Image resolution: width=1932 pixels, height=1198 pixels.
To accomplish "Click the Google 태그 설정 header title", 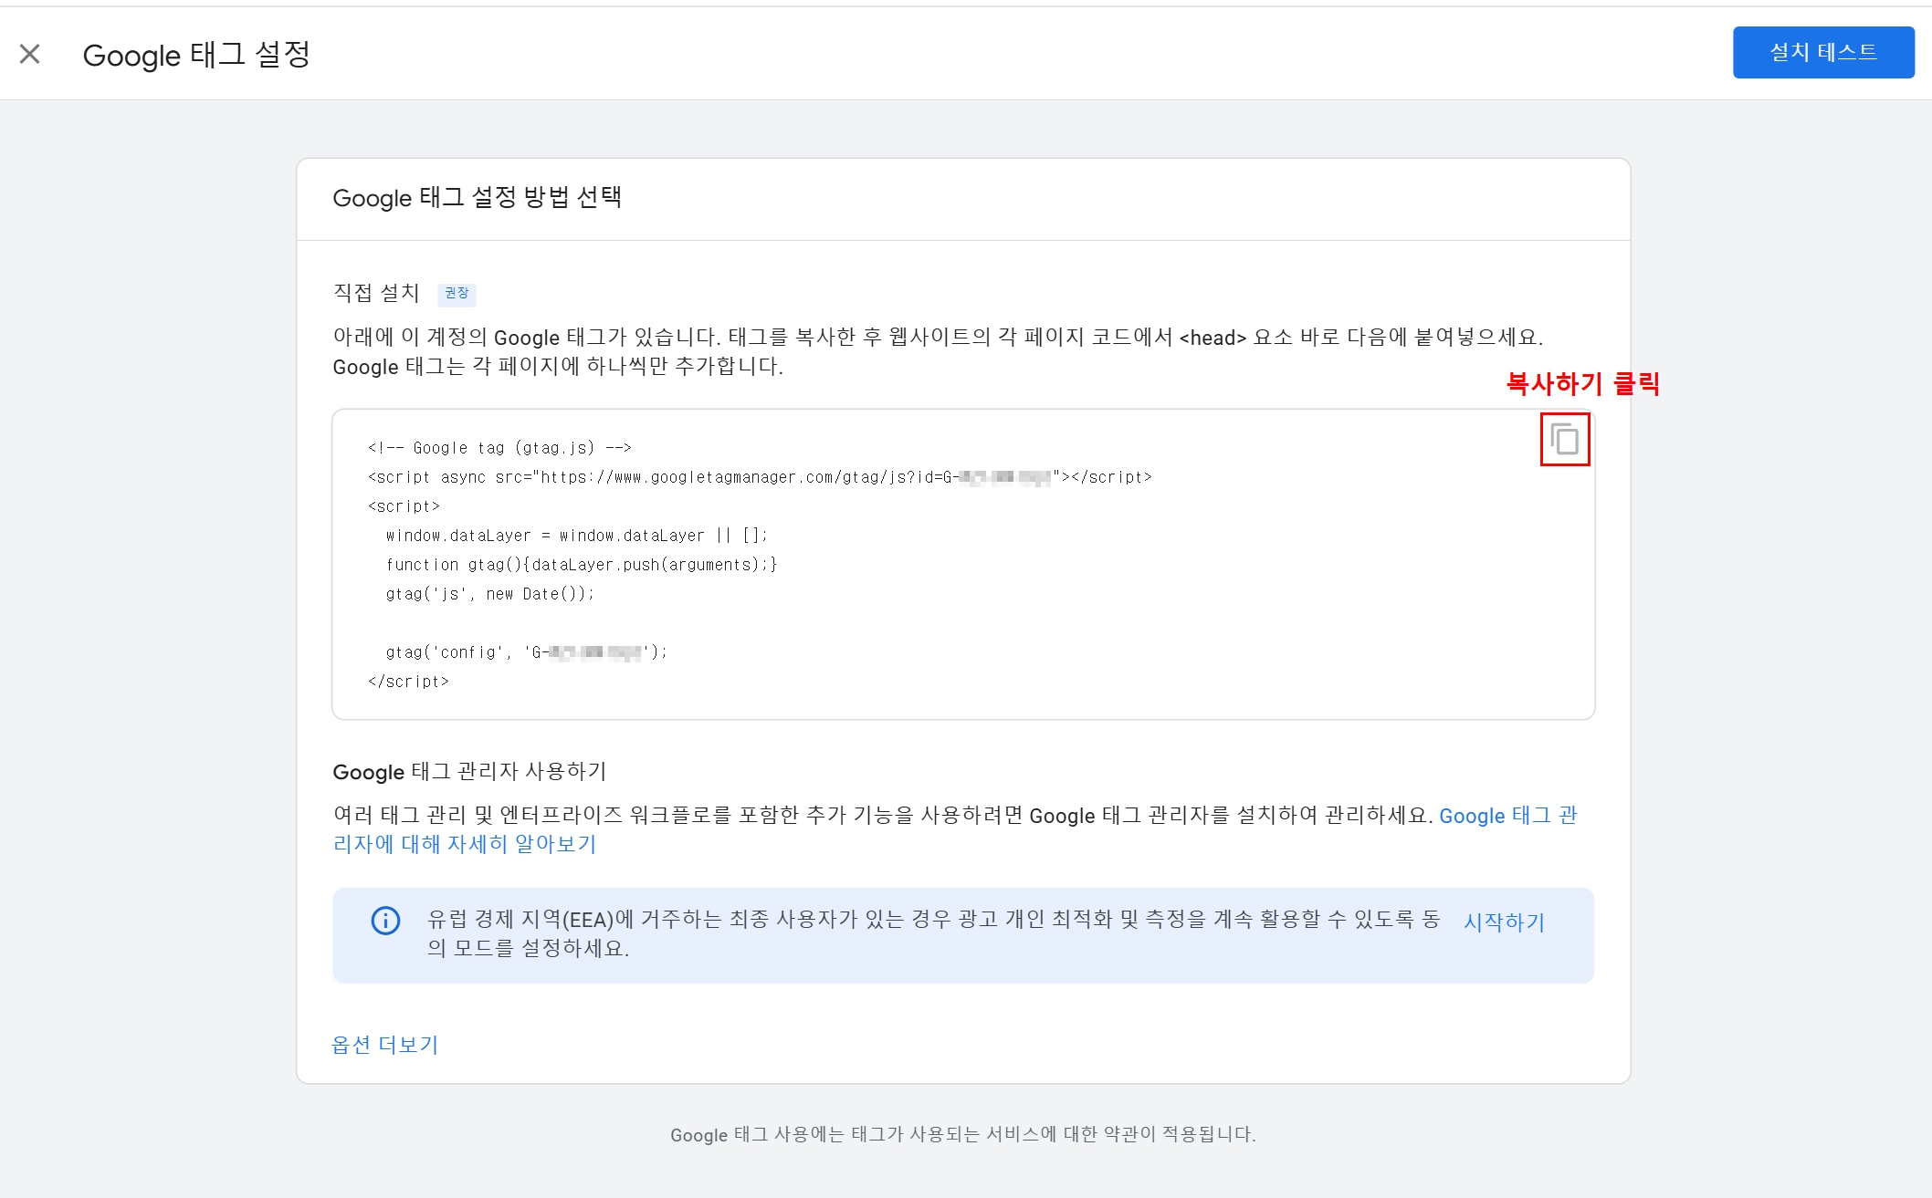I will coord(196,54).
